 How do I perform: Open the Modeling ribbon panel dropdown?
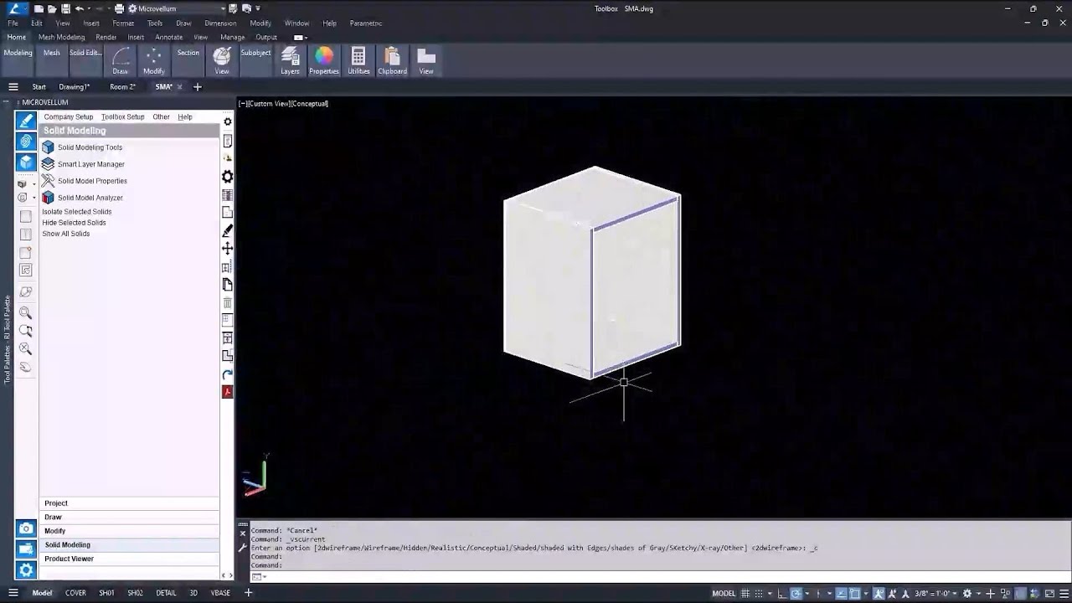pyautogui.click(x=18, y=60)
